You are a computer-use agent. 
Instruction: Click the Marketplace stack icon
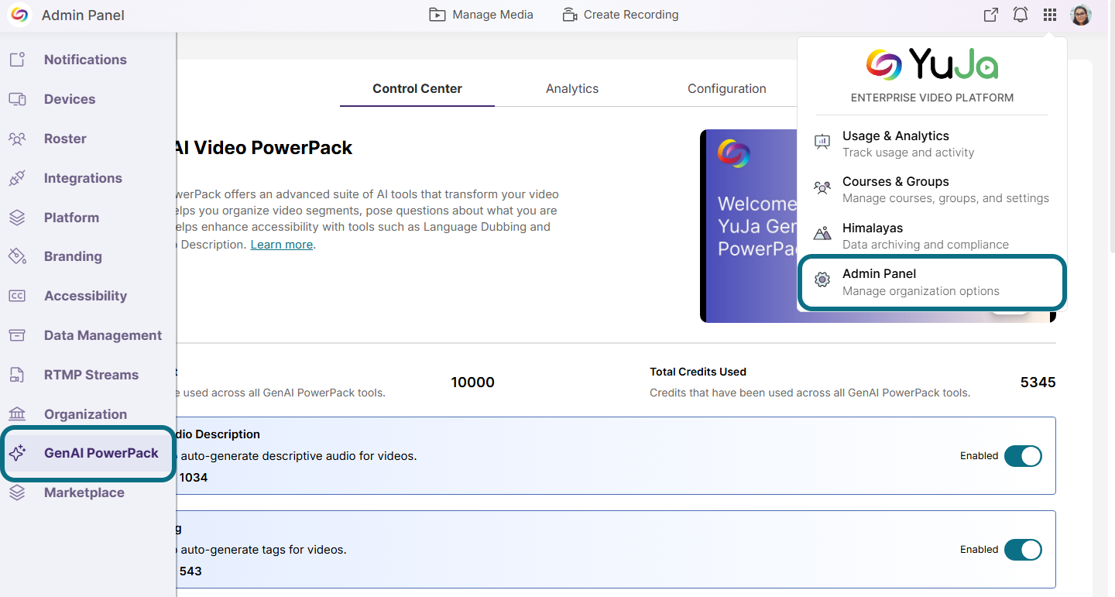(17, 492)
